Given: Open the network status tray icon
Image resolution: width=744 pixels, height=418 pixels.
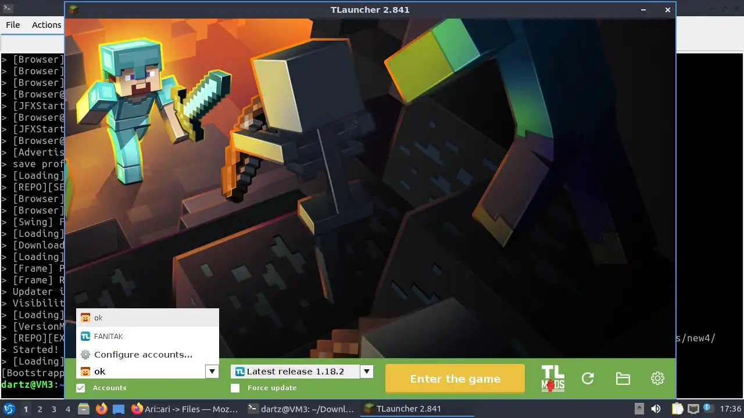Looking at the screenshot, I should click(x=693, y=409).
